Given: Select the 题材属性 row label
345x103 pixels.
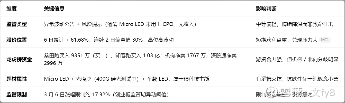Looking at the screenshot, I should point(17,79).
